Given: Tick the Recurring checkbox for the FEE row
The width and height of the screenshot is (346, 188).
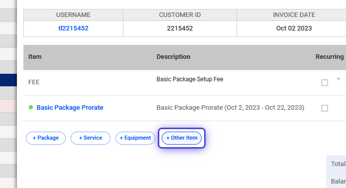Looking at the screenshot, I should [x=325, y=83].
